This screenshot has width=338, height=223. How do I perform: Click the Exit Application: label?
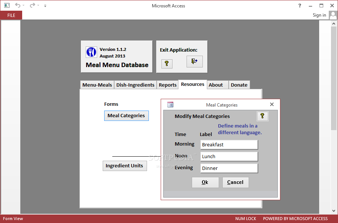pos(178,50)
